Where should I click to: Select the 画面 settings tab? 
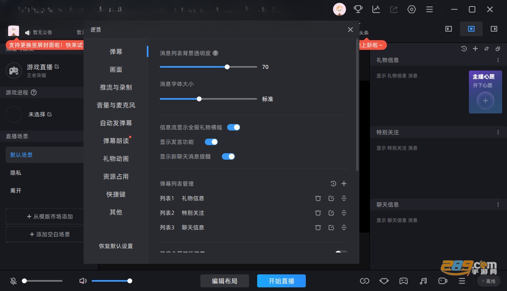click(116, 70)
